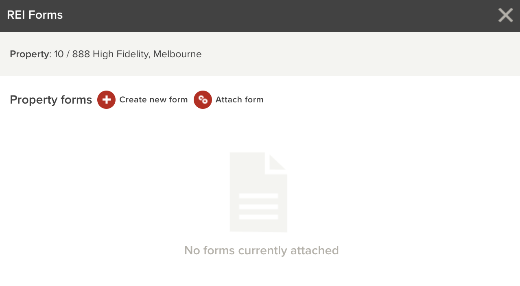The height and width of the screenshot is (286, 520).
Task: Click the bold Property label
Action: click(29, 54)
